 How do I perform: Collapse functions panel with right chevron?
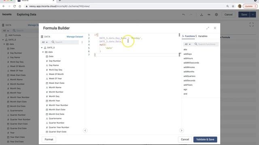point(181,130)
